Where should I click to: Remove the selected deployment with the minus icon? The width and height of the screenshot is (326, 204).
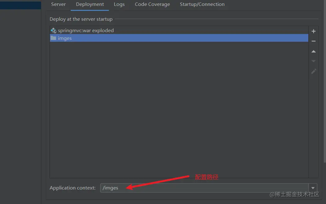(314, 41)
